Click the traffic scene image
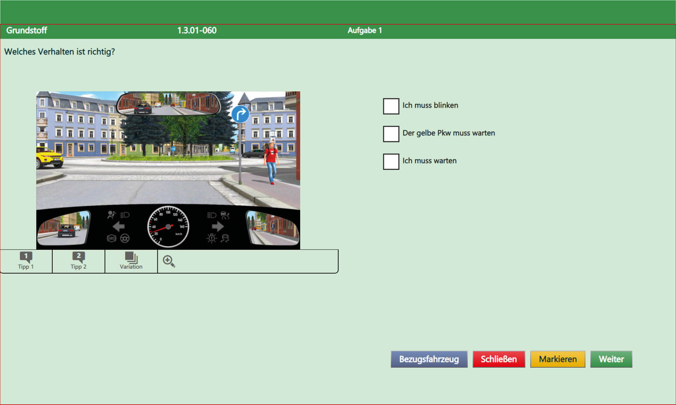The image size is (676, 405). (168, 170)
